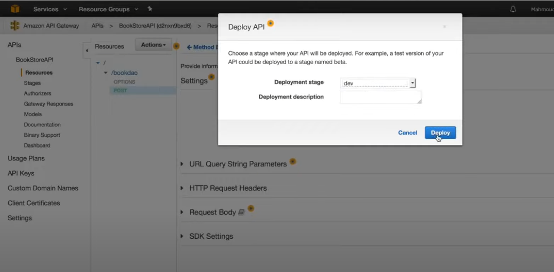Click the APIs breadcrumb link
This screenshot has height=272, width=554.
coord(98,26)
